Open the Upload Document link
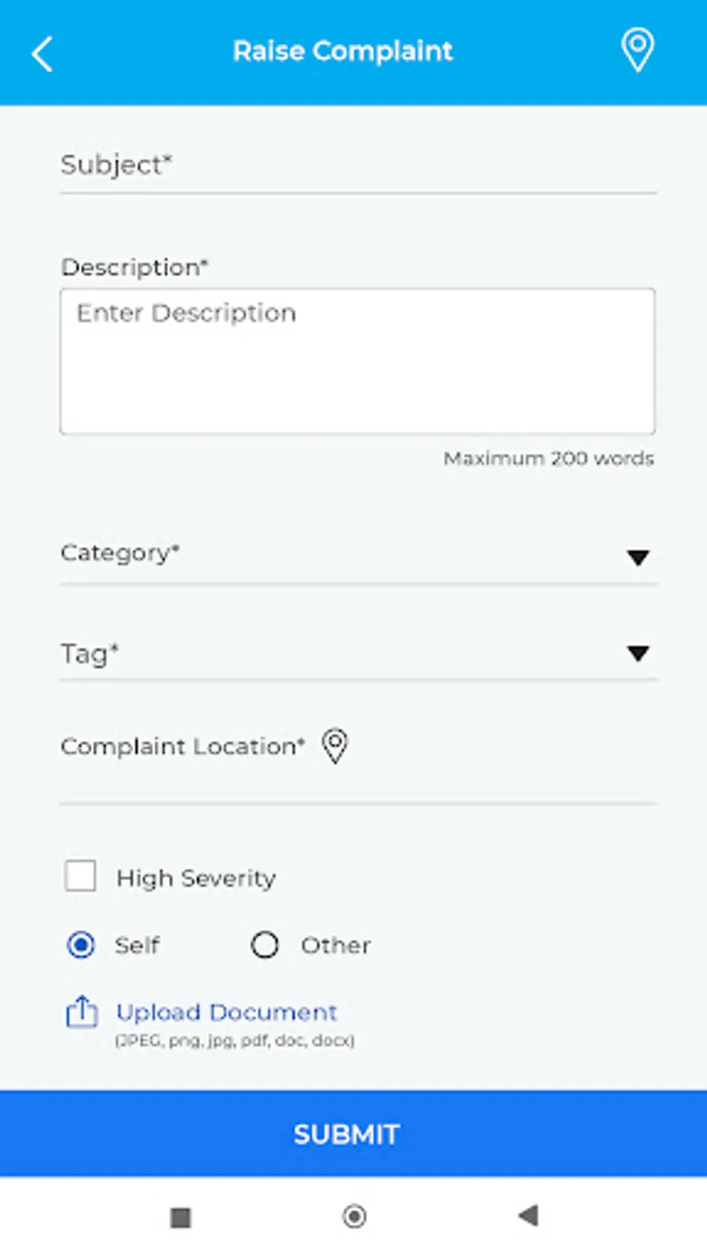707x1257 pixels. pos(226,1012)
